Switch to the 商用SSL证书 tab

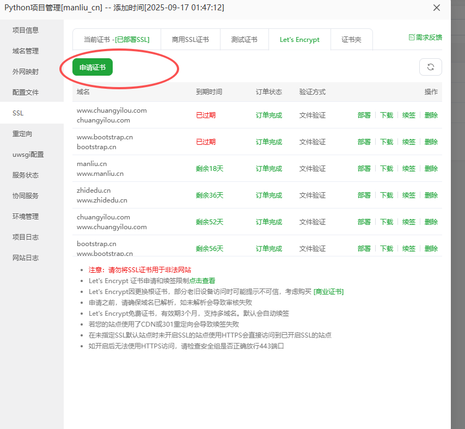coord(190,39)
